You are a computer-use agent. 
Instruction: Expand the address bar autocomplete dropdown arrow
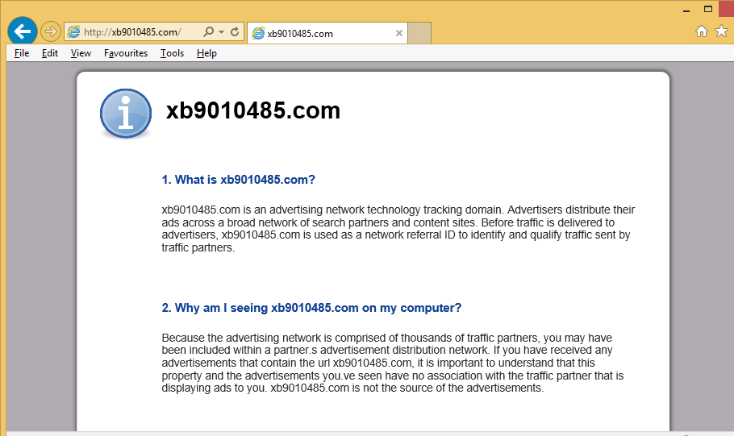(x=220, y=32)
